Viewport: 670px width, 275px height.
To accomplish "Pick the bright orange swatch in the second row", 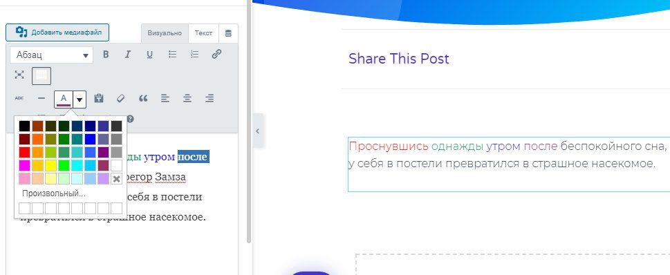I will (37, 139).
